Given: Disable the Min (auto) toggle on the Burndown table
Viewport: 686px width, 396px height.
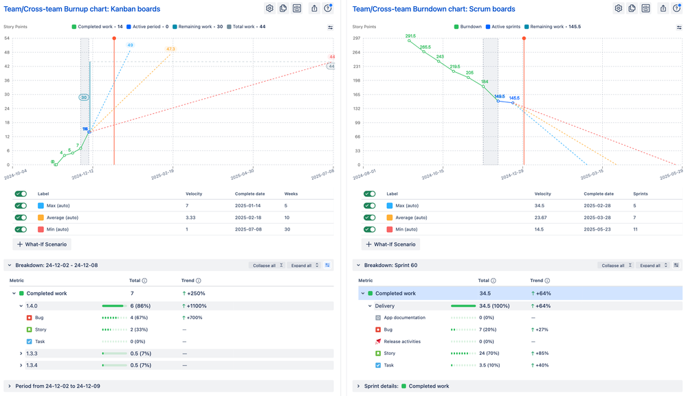Looking at the screenshot, I should (369, 229).
